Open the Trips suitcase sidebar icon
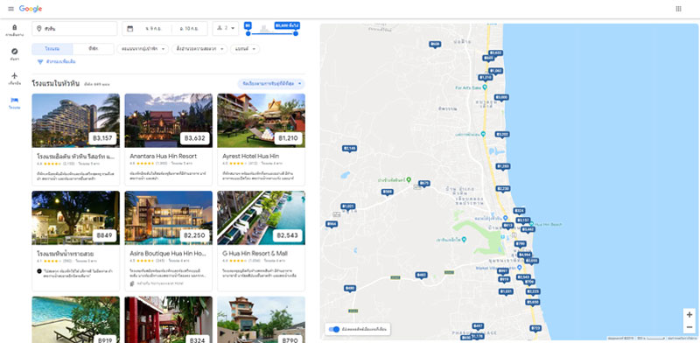Image resolution: width=700 pixels, height=343 pixels. [x=15, y=30]
